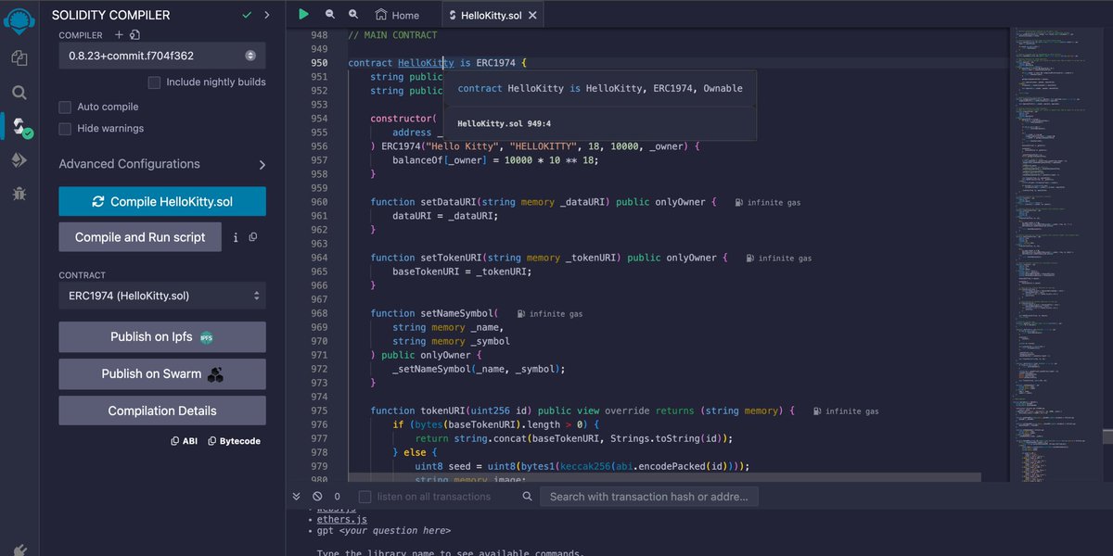Open the File Explorer sidebar icon

[19, 57]
